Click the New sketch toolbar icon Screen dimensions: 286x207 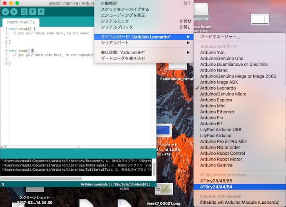(24, 12)
